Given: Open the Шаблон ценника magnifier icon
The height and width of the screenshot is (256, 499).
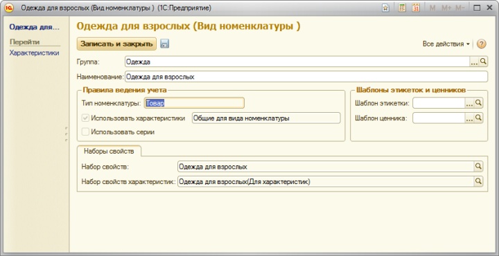Looking at the screenshot, I should click(478, 118).
